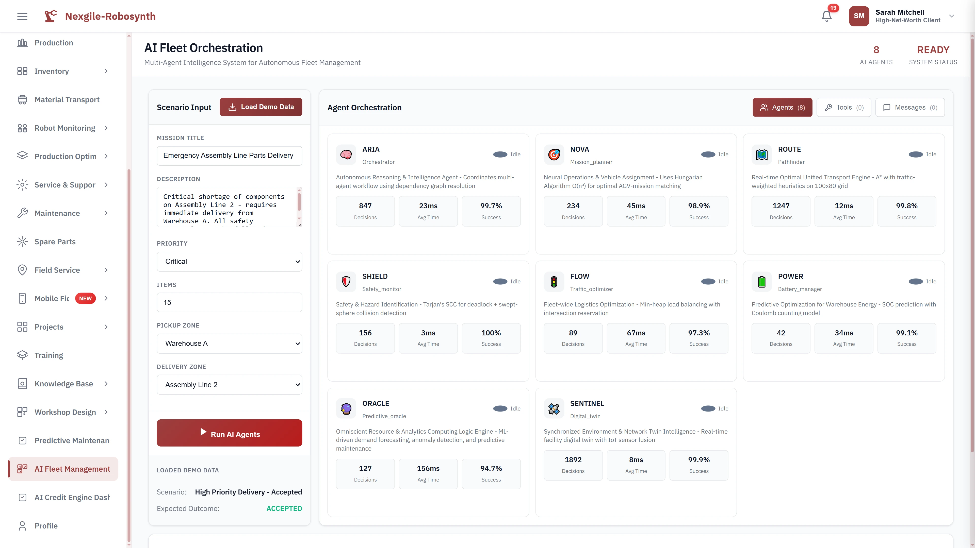Expand the Inventory sidebar section

tap(106, 71)
